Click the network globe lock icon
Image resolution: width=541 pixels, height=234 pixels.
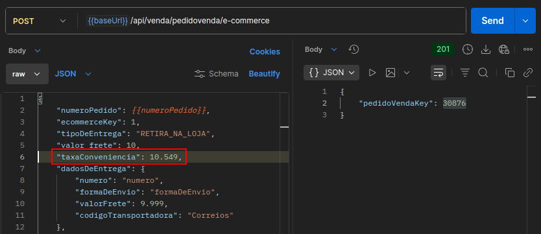tap(504, 50)
